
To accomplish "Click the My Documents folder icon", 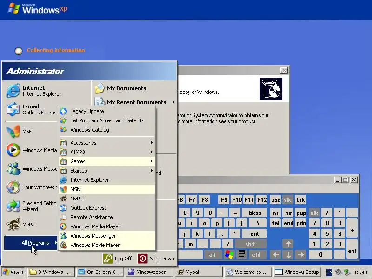I will 100,88.
